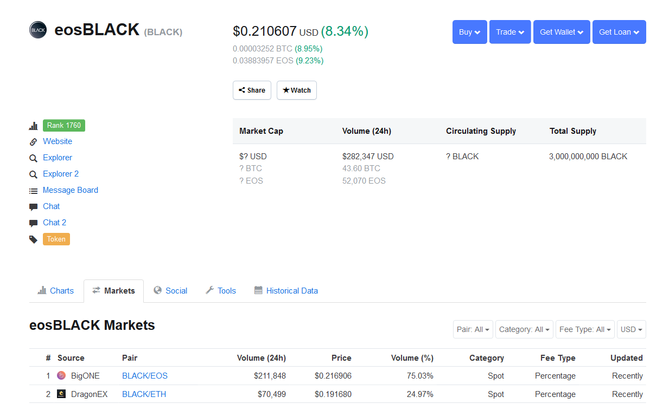Screen dimensions: 669x410
Task: Click the chain-link icon beside Website
Action: [x=34, y=142]
